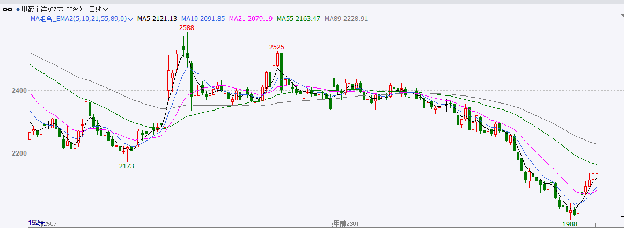Click the green MA55 2163.47 legend
Screen dimensions: 624x228
[x=298, y=19]
